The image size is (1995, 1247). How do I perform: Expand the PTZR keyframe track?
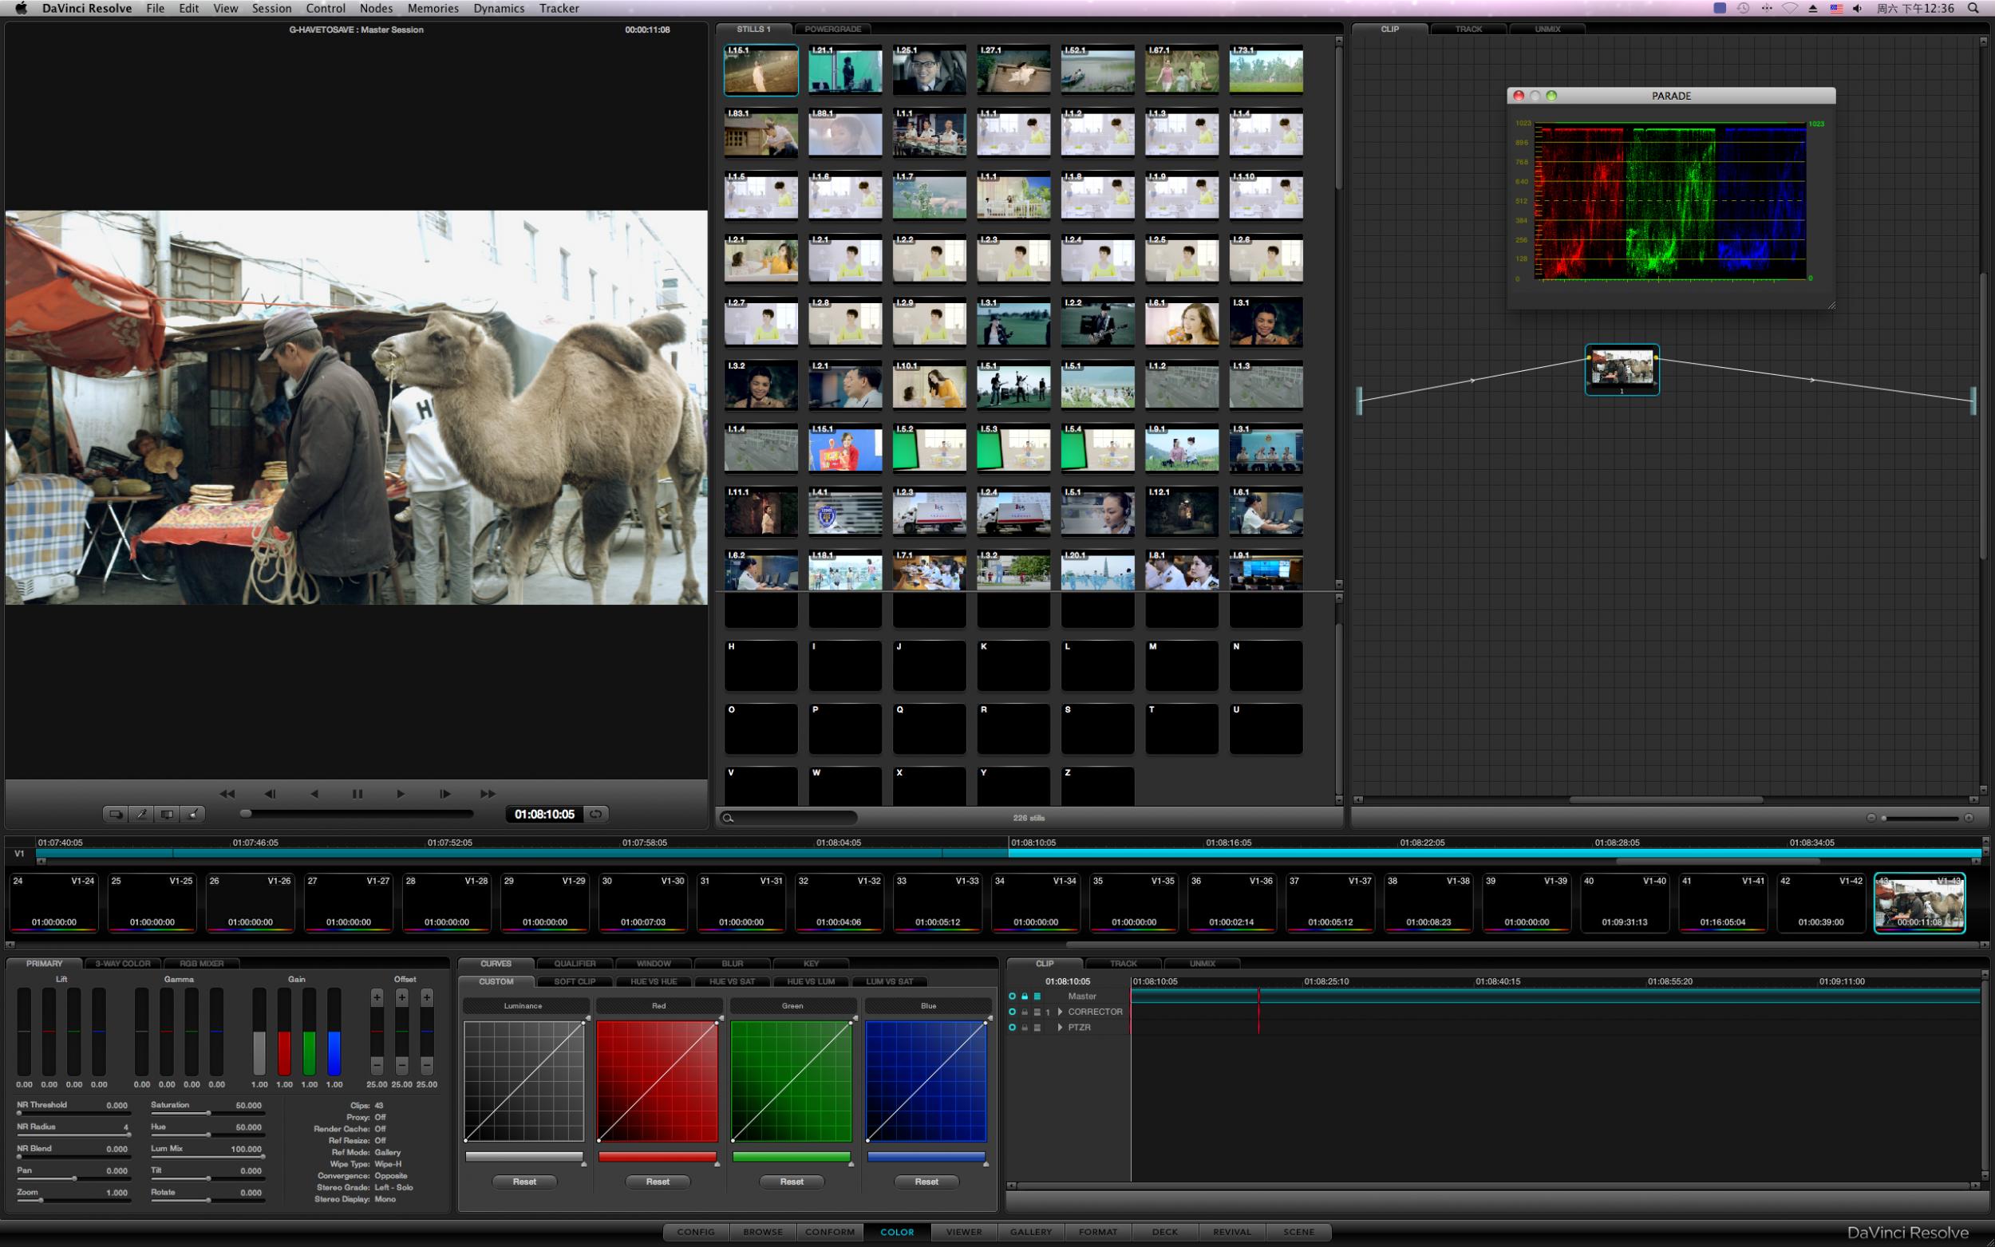click(x=1060, y=1028)
